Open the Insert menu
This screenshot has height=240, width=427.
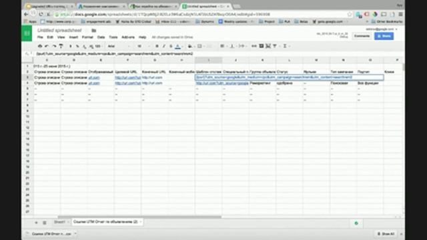(73, 37)
